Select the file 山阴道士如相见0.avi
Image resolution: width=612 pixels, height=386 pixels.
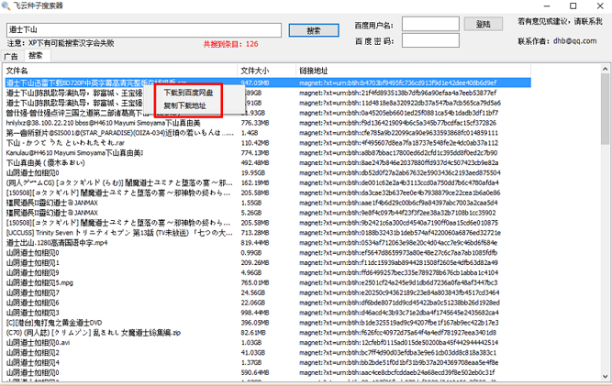(x=38, y=343)
